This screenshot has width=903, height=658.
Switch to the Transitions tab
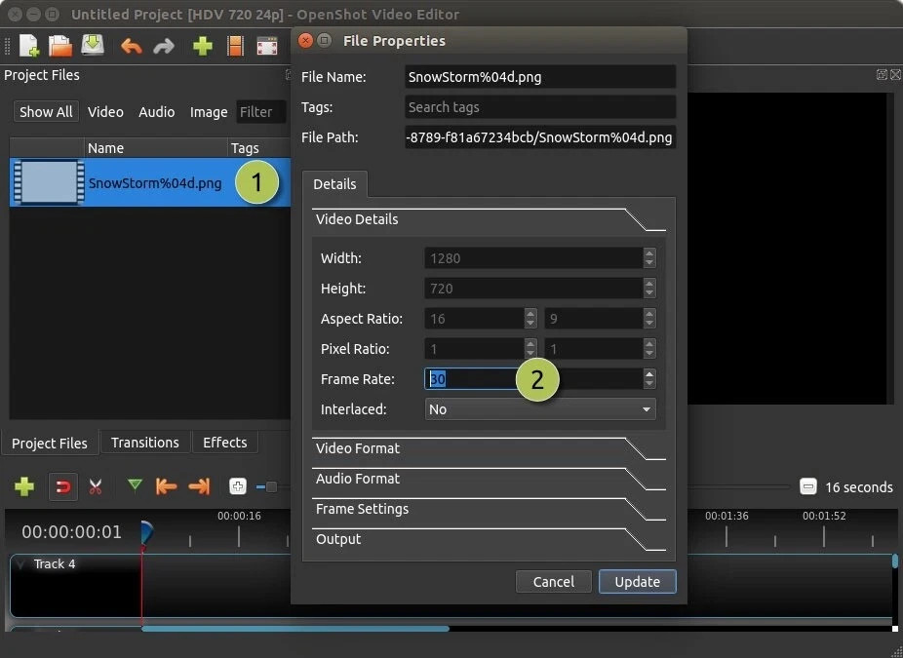[144, 442]
